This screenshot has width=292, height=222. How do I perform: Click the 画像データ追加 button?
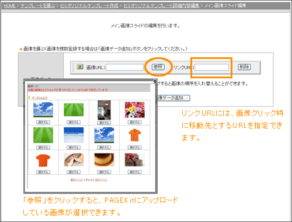coord(173,98)
